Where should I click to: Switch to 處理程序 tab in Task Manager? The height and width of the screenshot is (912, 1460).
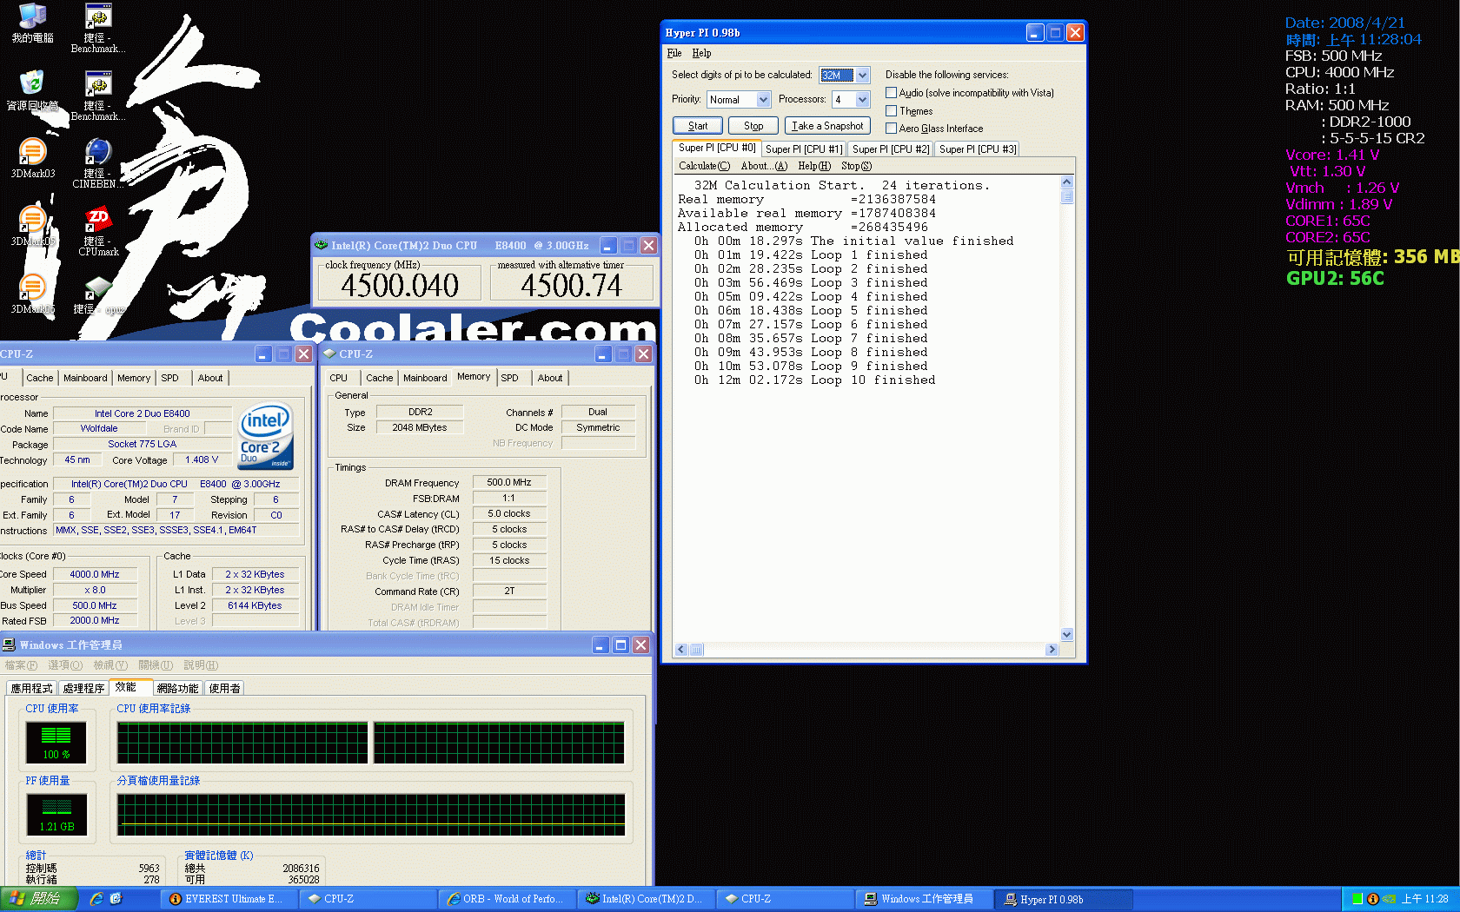point(83,688)
